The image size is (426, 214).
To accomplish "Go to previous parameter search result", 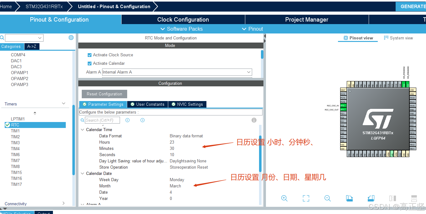I will click(127, 120).
